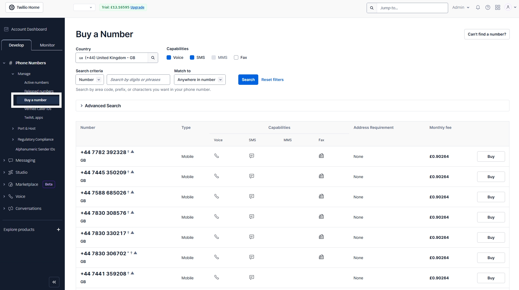Open Active numbers in sidebar
The image size is (519, 290).
36,83
